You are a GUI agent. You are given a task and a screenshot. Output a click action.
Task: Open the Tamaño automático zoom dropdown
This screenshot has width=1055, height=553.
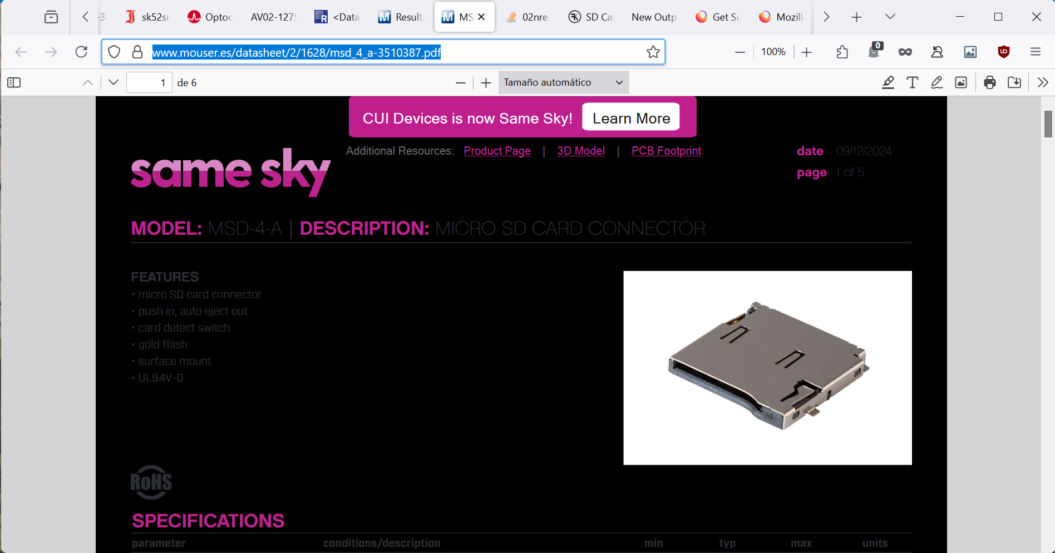pos(564,82)
